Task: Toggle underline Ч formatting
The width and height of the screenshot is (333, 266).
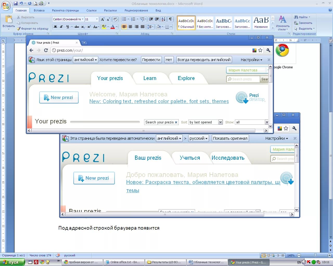Action: click(x=67, y=27)
